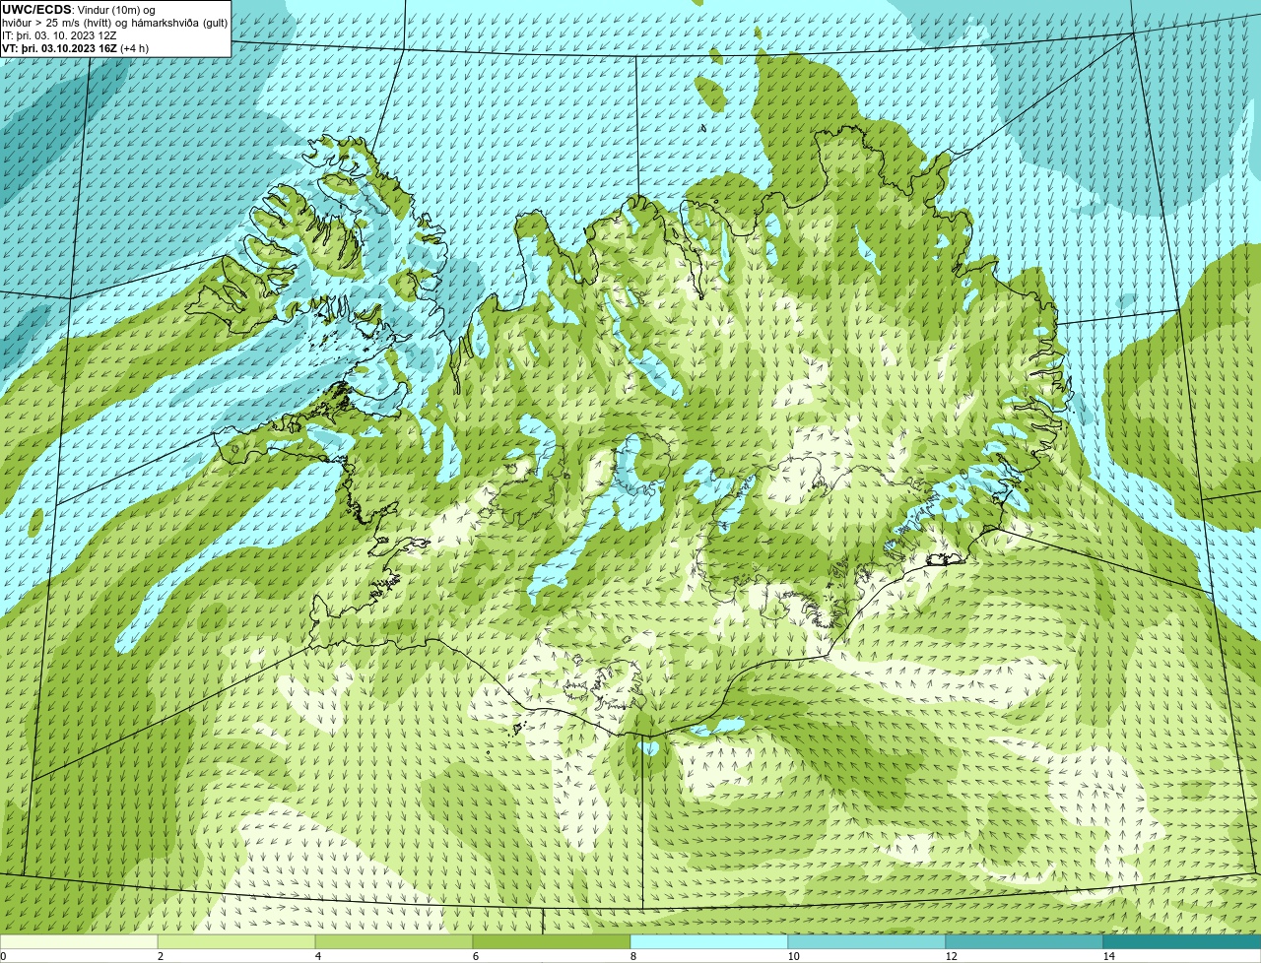Click the legend value '14'
1261x963 pixels.
click(x=1108, y=956)
